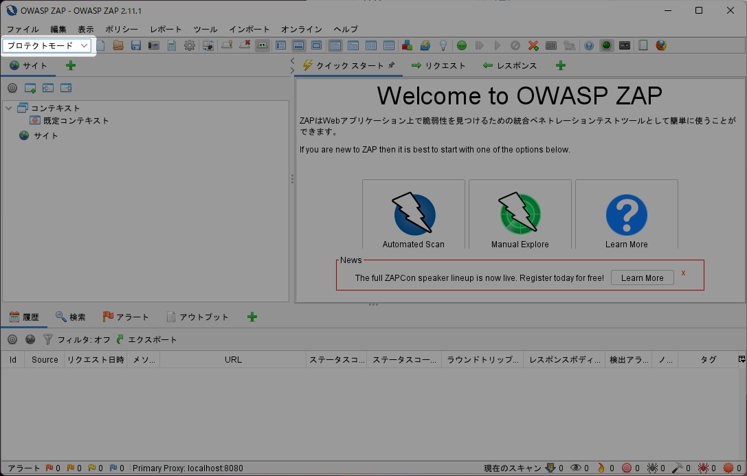Open Manage Add-ons colored blocks icon

tap(408, 46)
